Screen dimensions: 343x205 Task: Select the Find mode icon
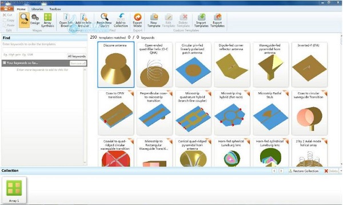coord(24,20)
